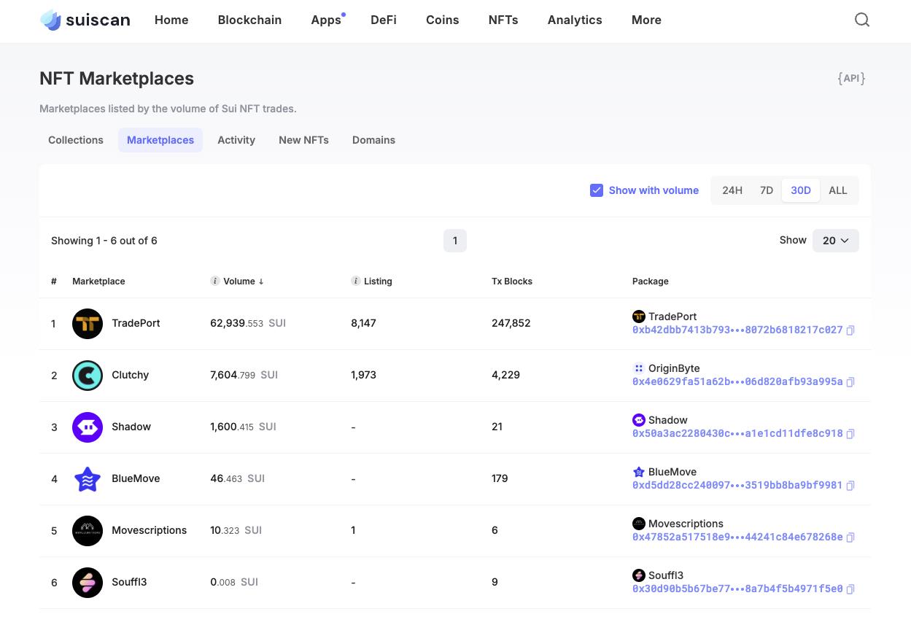The width and height of the screenshot is (911, 625).
Task: Open the Apps nav menu
Action: coord(326,20)
